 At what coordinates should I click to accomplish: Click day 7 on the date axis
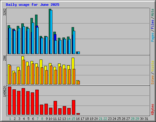37,119
